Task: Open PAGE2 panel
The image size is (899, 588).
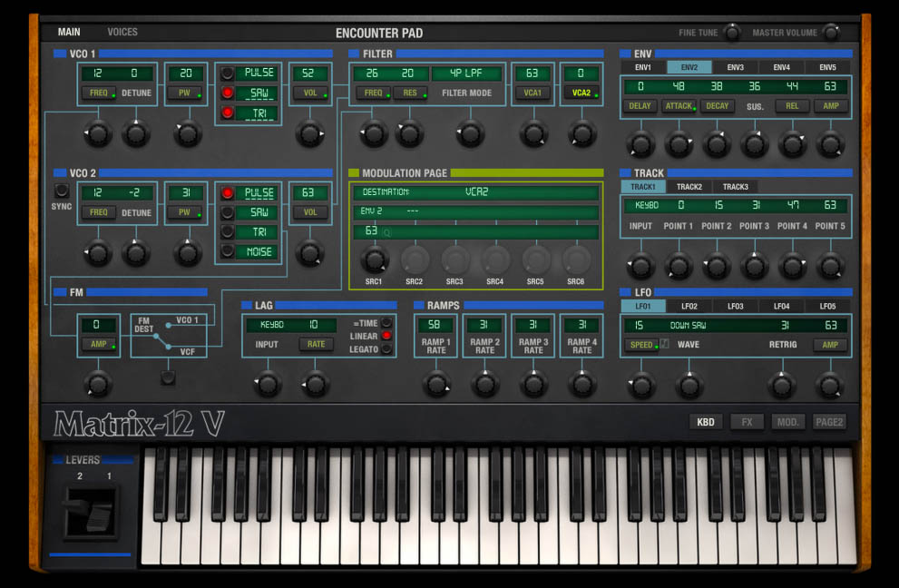Action: point(829,422)
